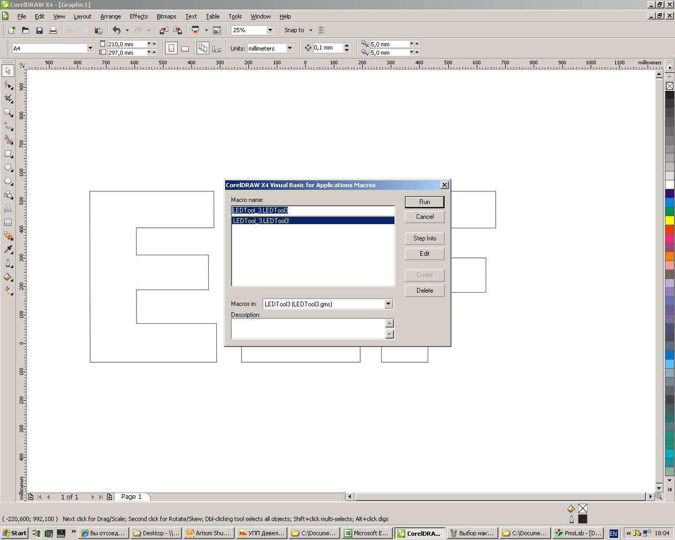Open the File menu
675x540 pixels.
tap(22, 16)
